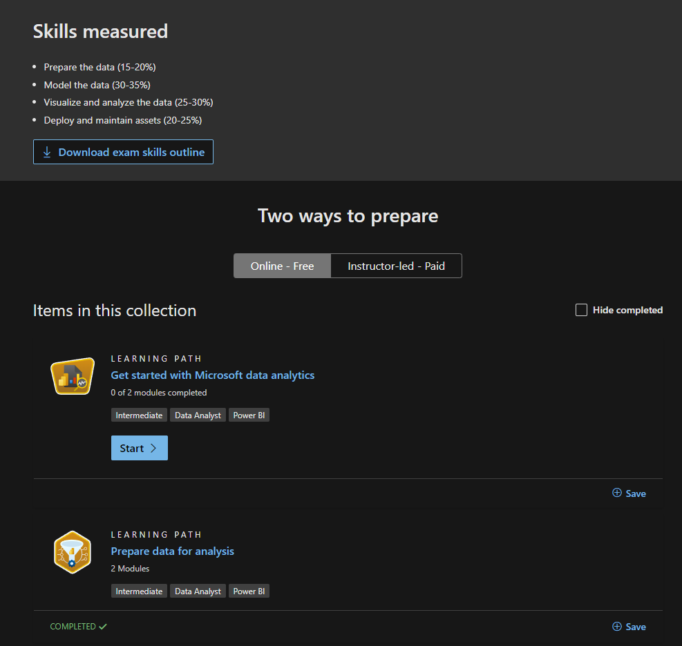Click the green COMPLETED checkmark icon

[x=103, y=627]
